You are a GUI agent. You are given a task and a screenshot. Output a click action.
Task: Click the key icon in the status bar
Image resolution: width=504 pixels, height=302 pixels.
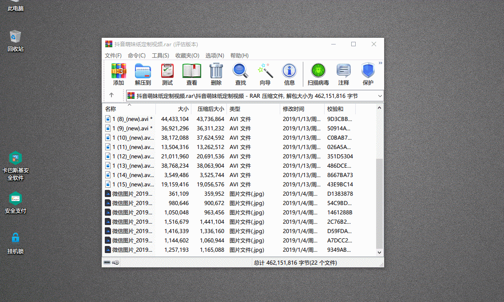coord(115,262)
